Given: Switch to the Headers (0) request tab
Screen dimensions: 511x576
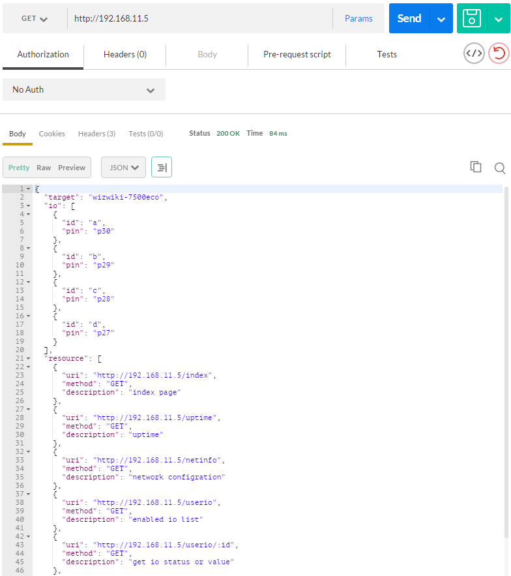Looking at the screenshot, I should (x=124, y=54).
